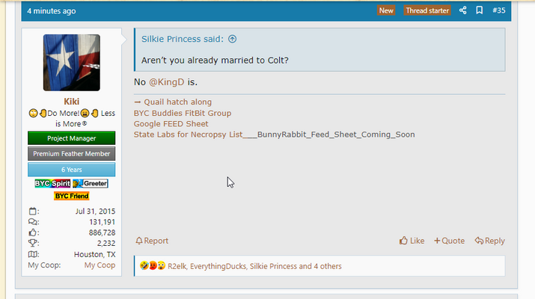Click the messages count icon

(33, 222)
